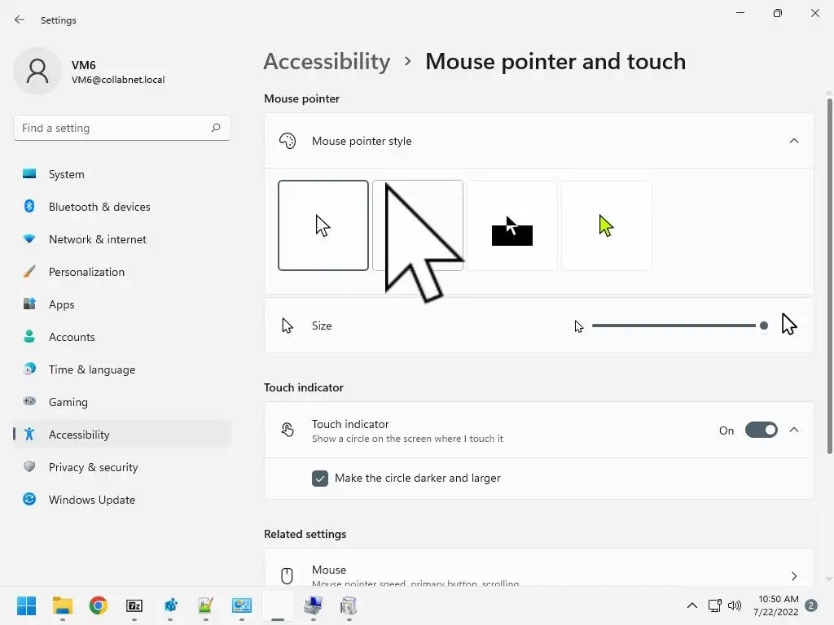Open Privacy & security settings
This screenshot has height=625, width=834.
click(122, 467)
